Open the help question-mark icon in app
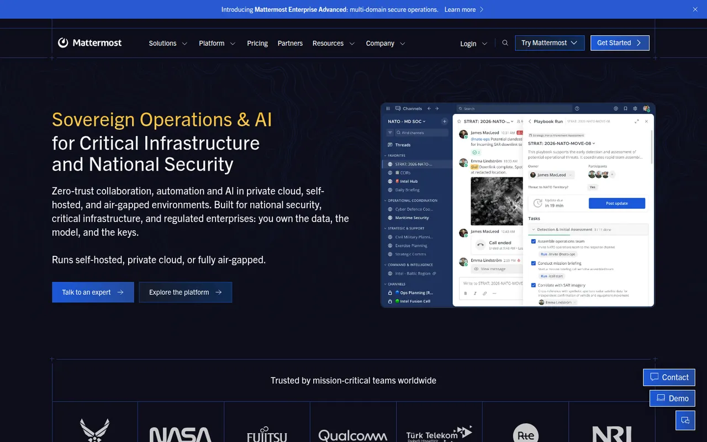Screen dimensions: 707x442 pos(577,108)
